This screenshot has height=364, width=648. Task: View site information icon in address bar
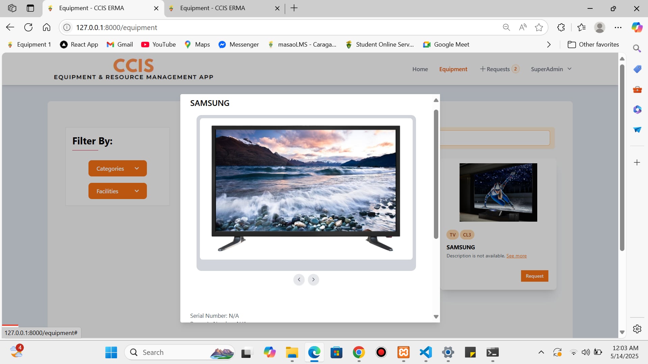click(67, 27)
